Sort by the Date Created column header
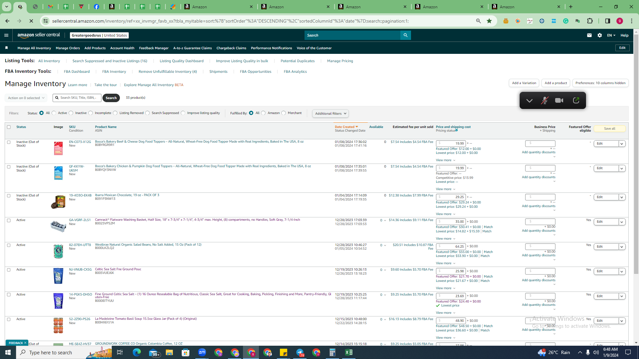Image resolution: width=639 pixels, height=359 pixels. click(346, 127)
